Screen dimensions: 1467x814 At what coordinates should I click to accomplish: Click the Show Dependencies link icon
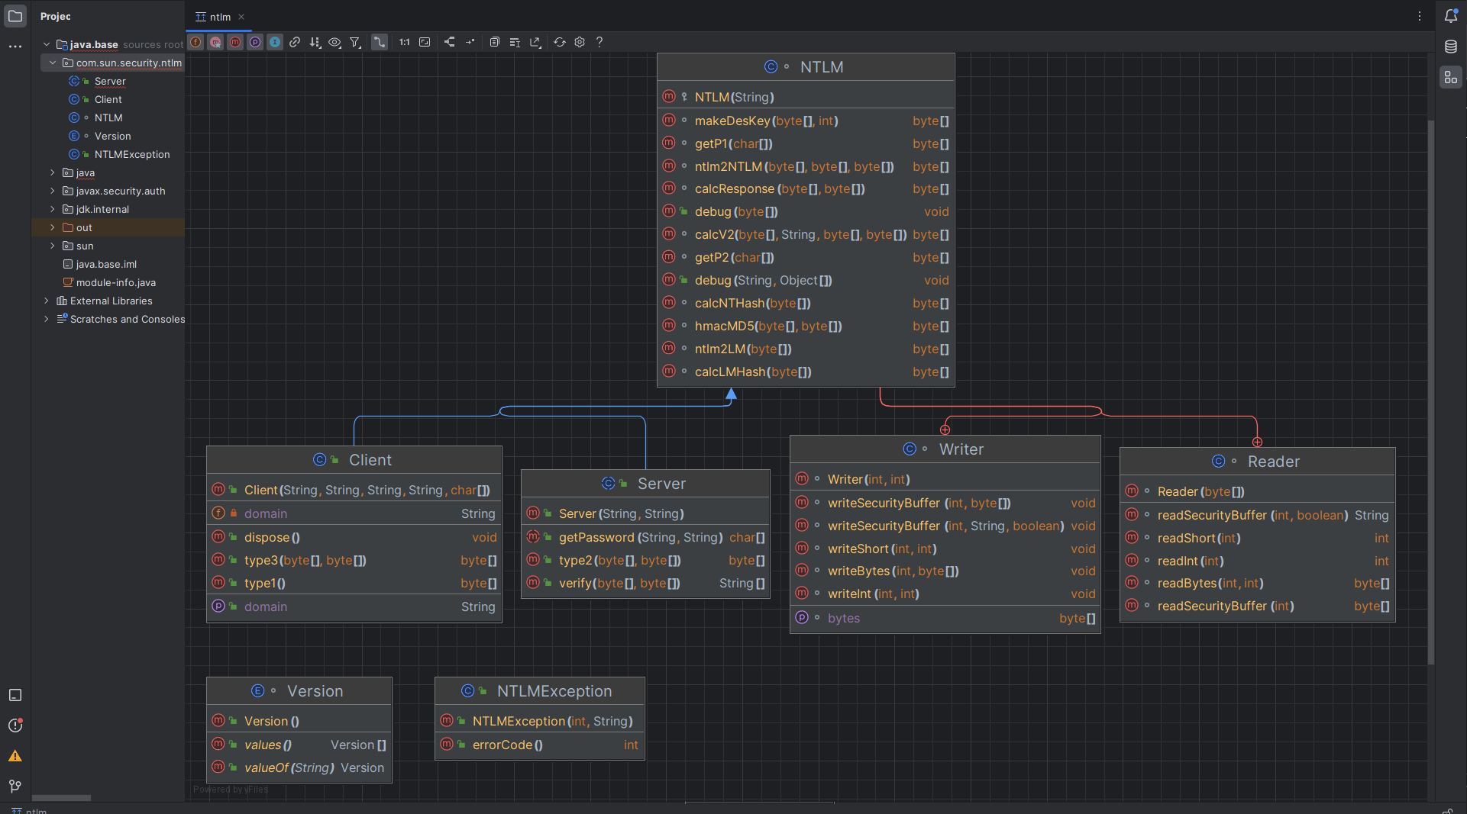(x=295, y=42)
